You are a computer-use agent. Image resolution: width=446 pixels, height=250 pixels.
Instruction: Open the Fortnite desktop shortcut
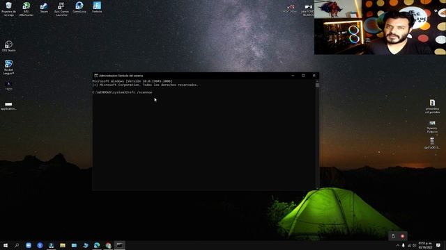tap(97, 8)
